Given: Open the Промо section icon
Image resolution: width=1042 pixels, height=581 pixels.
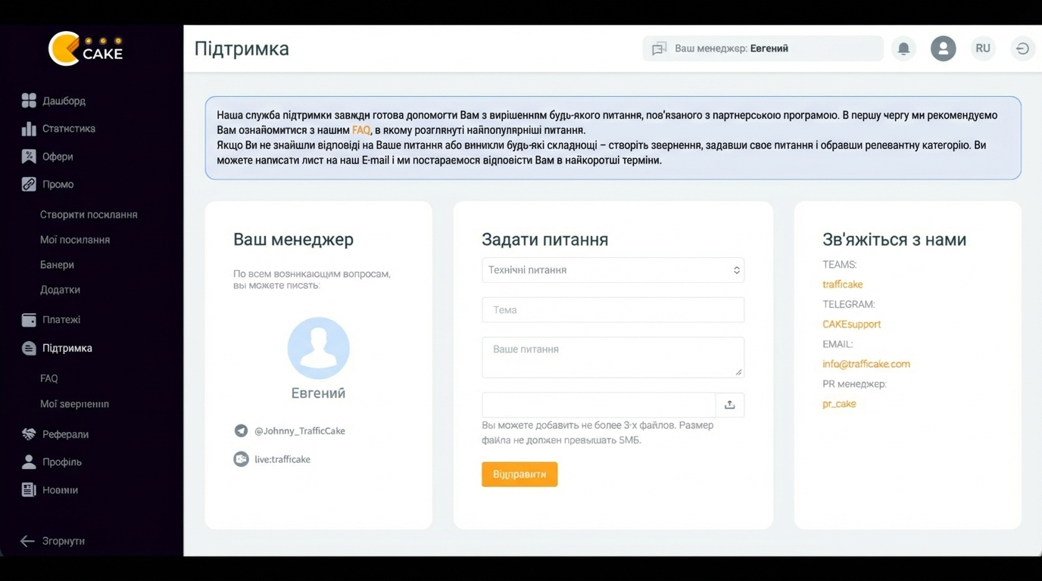Looking at the screenshot, I should point(27,184).
